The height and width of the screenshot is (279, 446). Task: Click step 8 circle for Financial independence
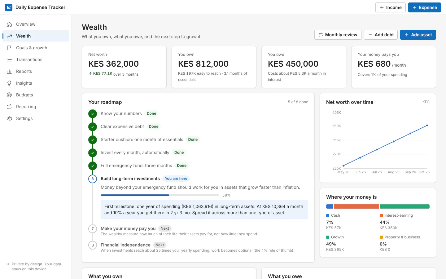(x=93, y=245)
